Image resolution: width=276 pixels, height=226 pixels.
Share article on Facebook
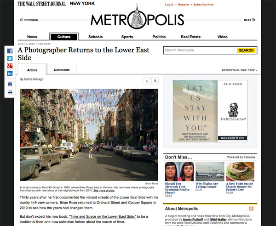coord(10,51)
